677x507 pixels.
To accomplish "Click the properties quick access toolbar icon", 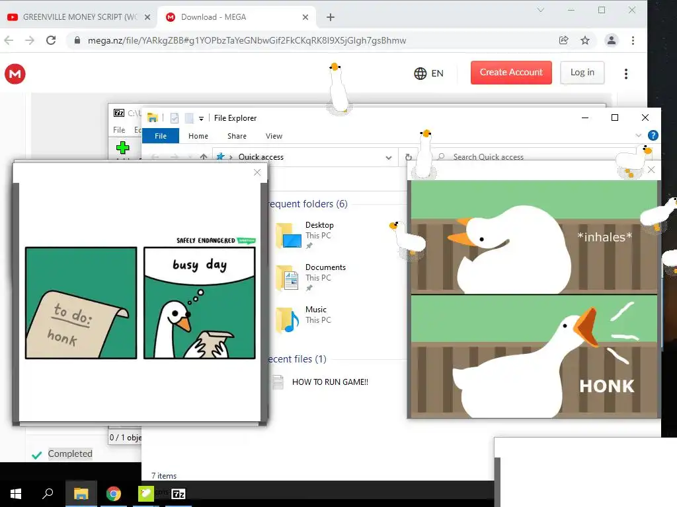I will pyautogui.click(x=175, y=118).
